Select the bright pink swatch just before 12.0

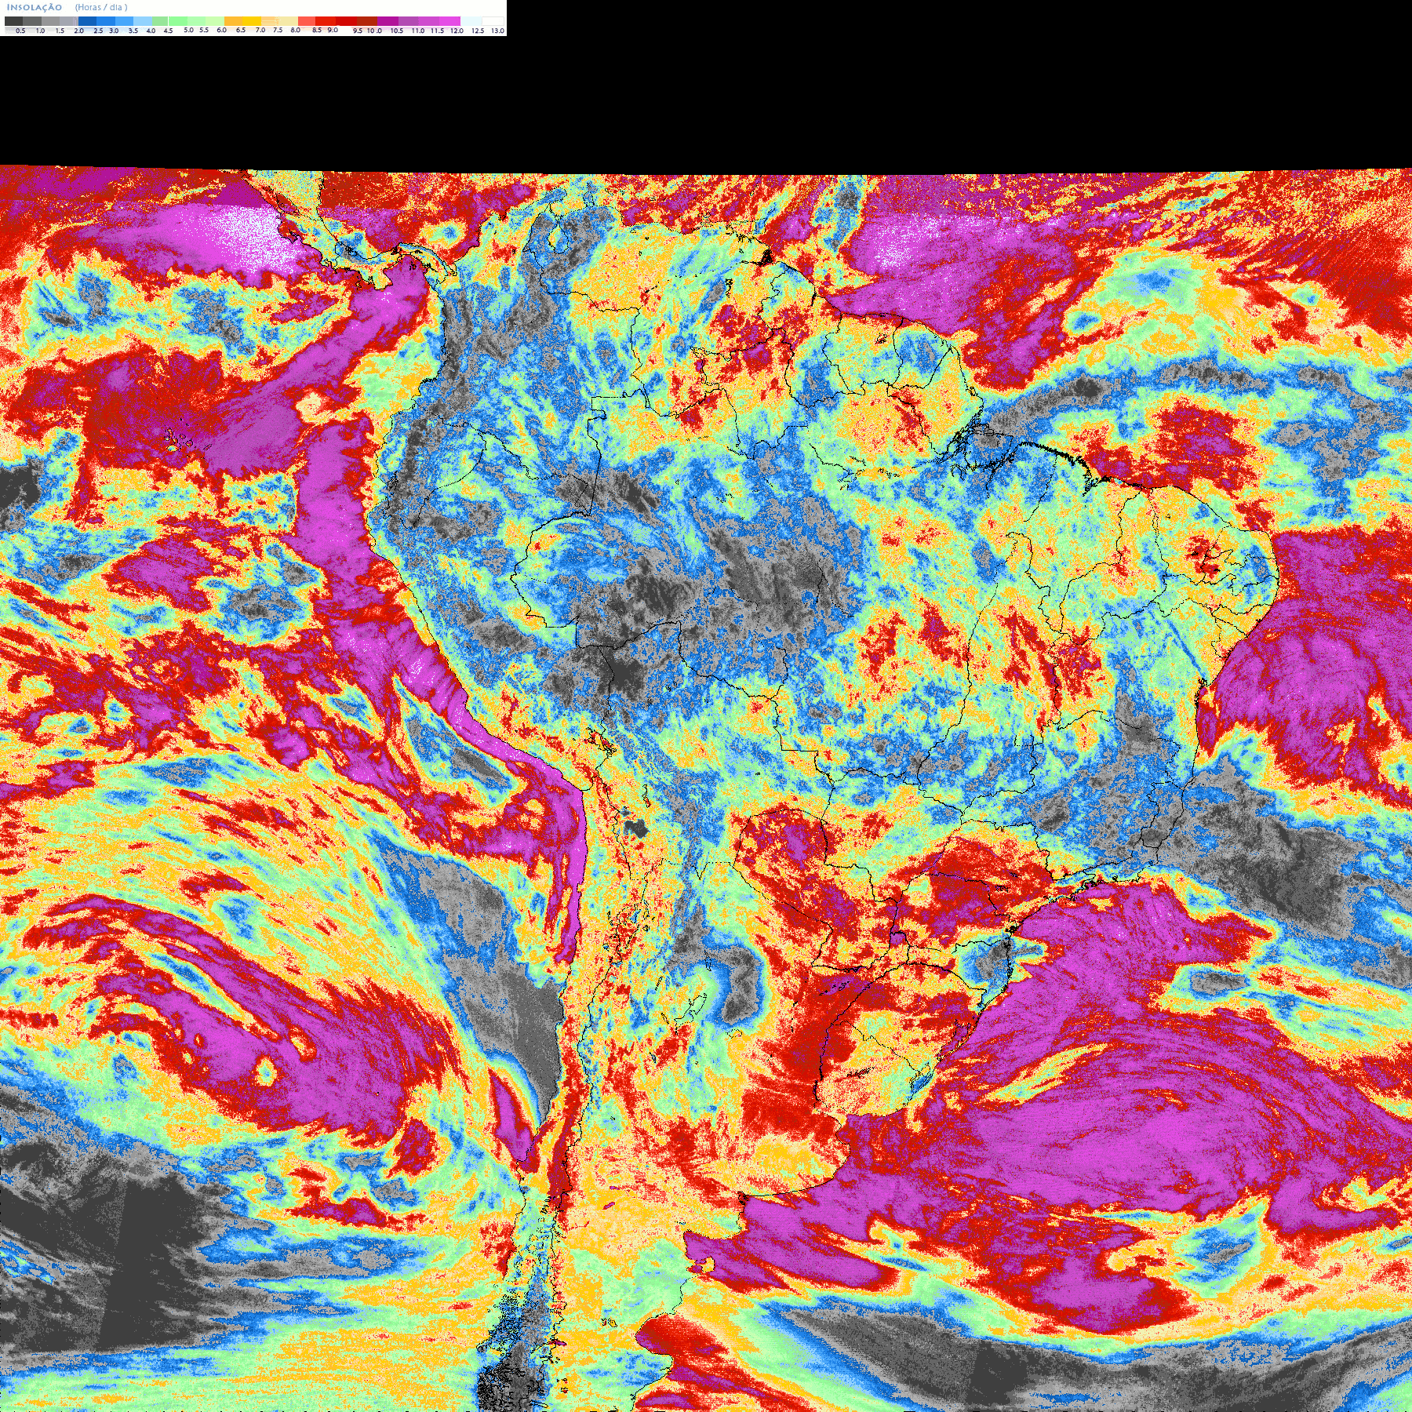click(449, 21)
